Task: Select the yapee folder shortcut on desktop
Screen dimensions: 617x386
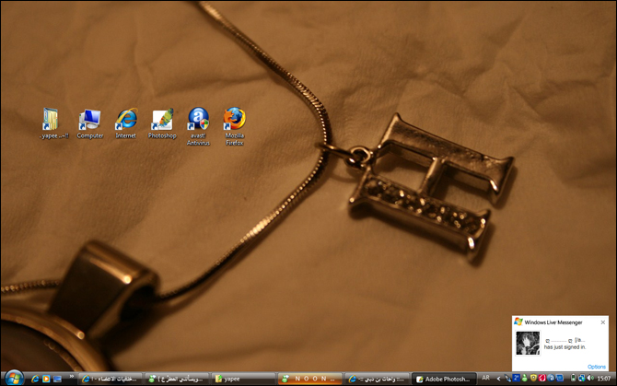Action: (x=53, y=121)
